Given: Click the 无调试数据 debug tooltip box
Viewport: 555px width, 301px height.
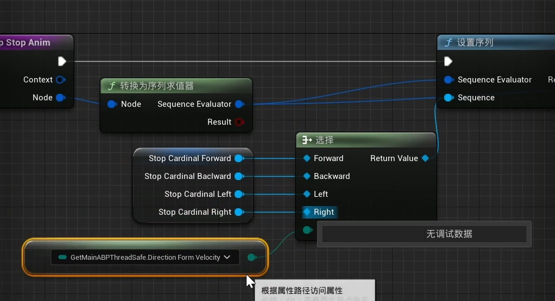Looking at the screenshot, I should 424,234.
